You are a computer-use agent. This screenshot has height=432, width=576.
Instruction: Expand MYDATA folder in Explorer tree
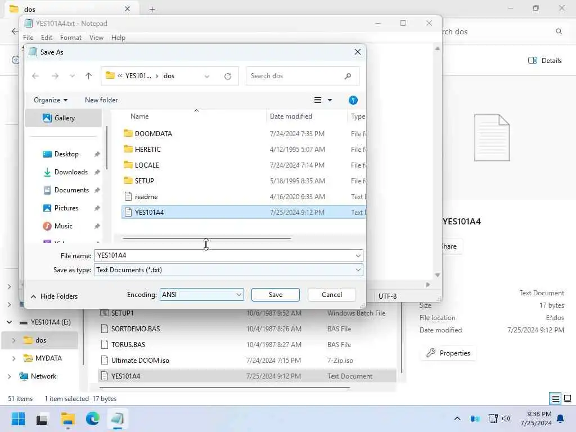coord(13,358)
